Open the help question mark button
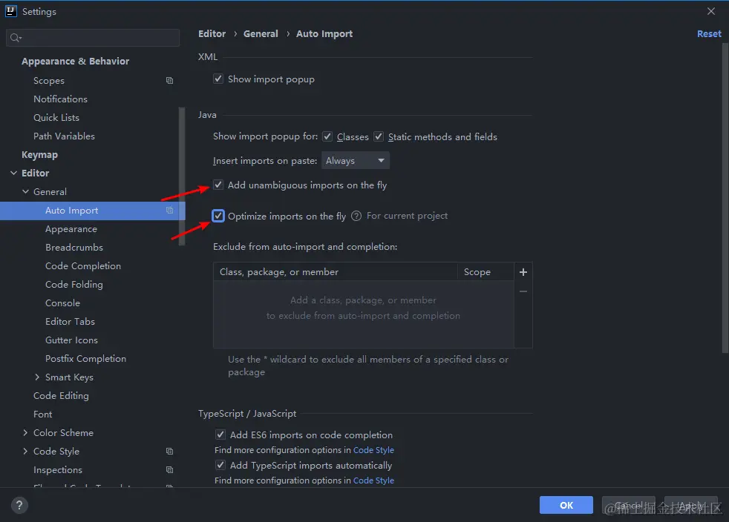Screen dimensions: 729x522 point(19,505)
